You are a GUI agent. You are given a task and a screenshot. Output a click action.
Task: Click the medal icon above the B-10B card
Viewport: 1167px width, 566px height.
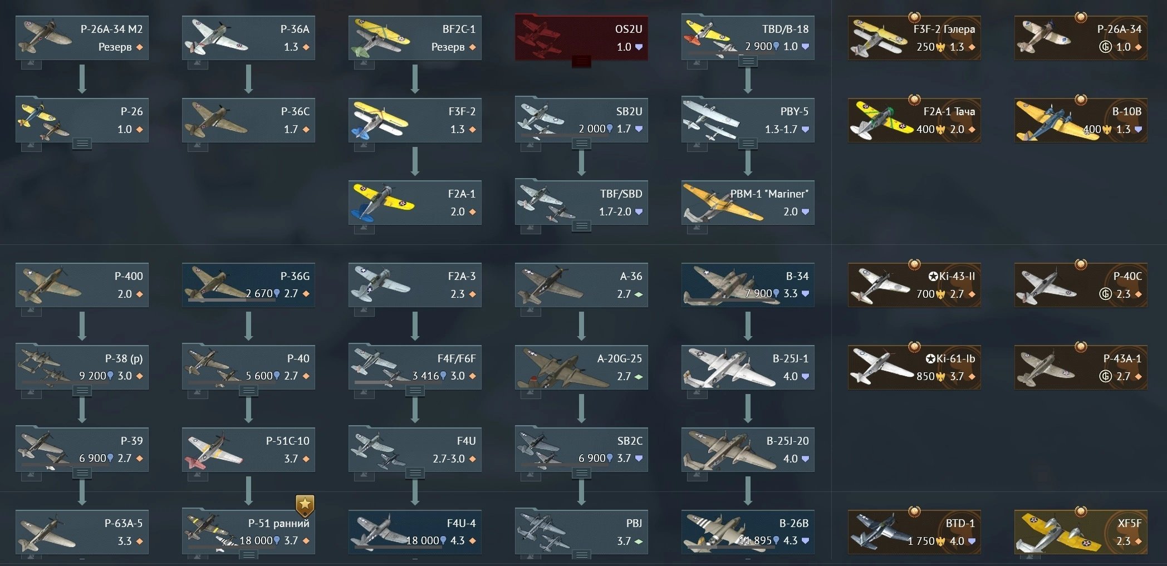point(1081,100)
